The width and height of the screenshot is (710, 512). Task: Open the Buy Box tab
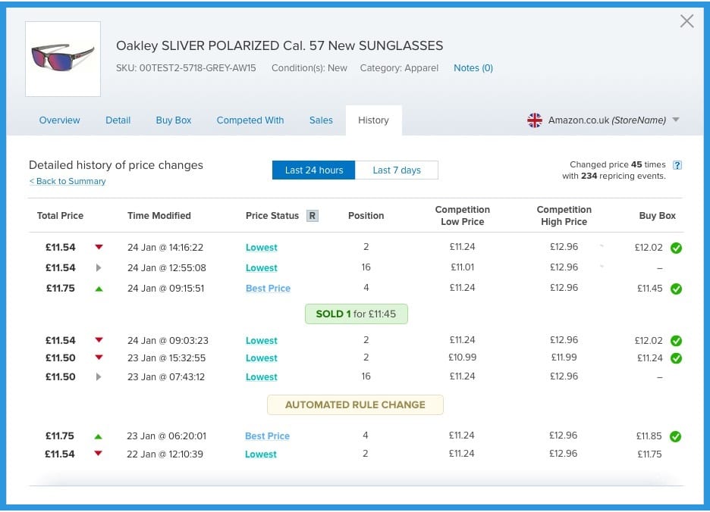coord(174,120)
